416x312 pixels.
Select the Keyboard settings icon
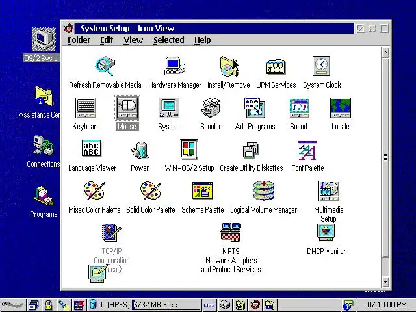86,108
